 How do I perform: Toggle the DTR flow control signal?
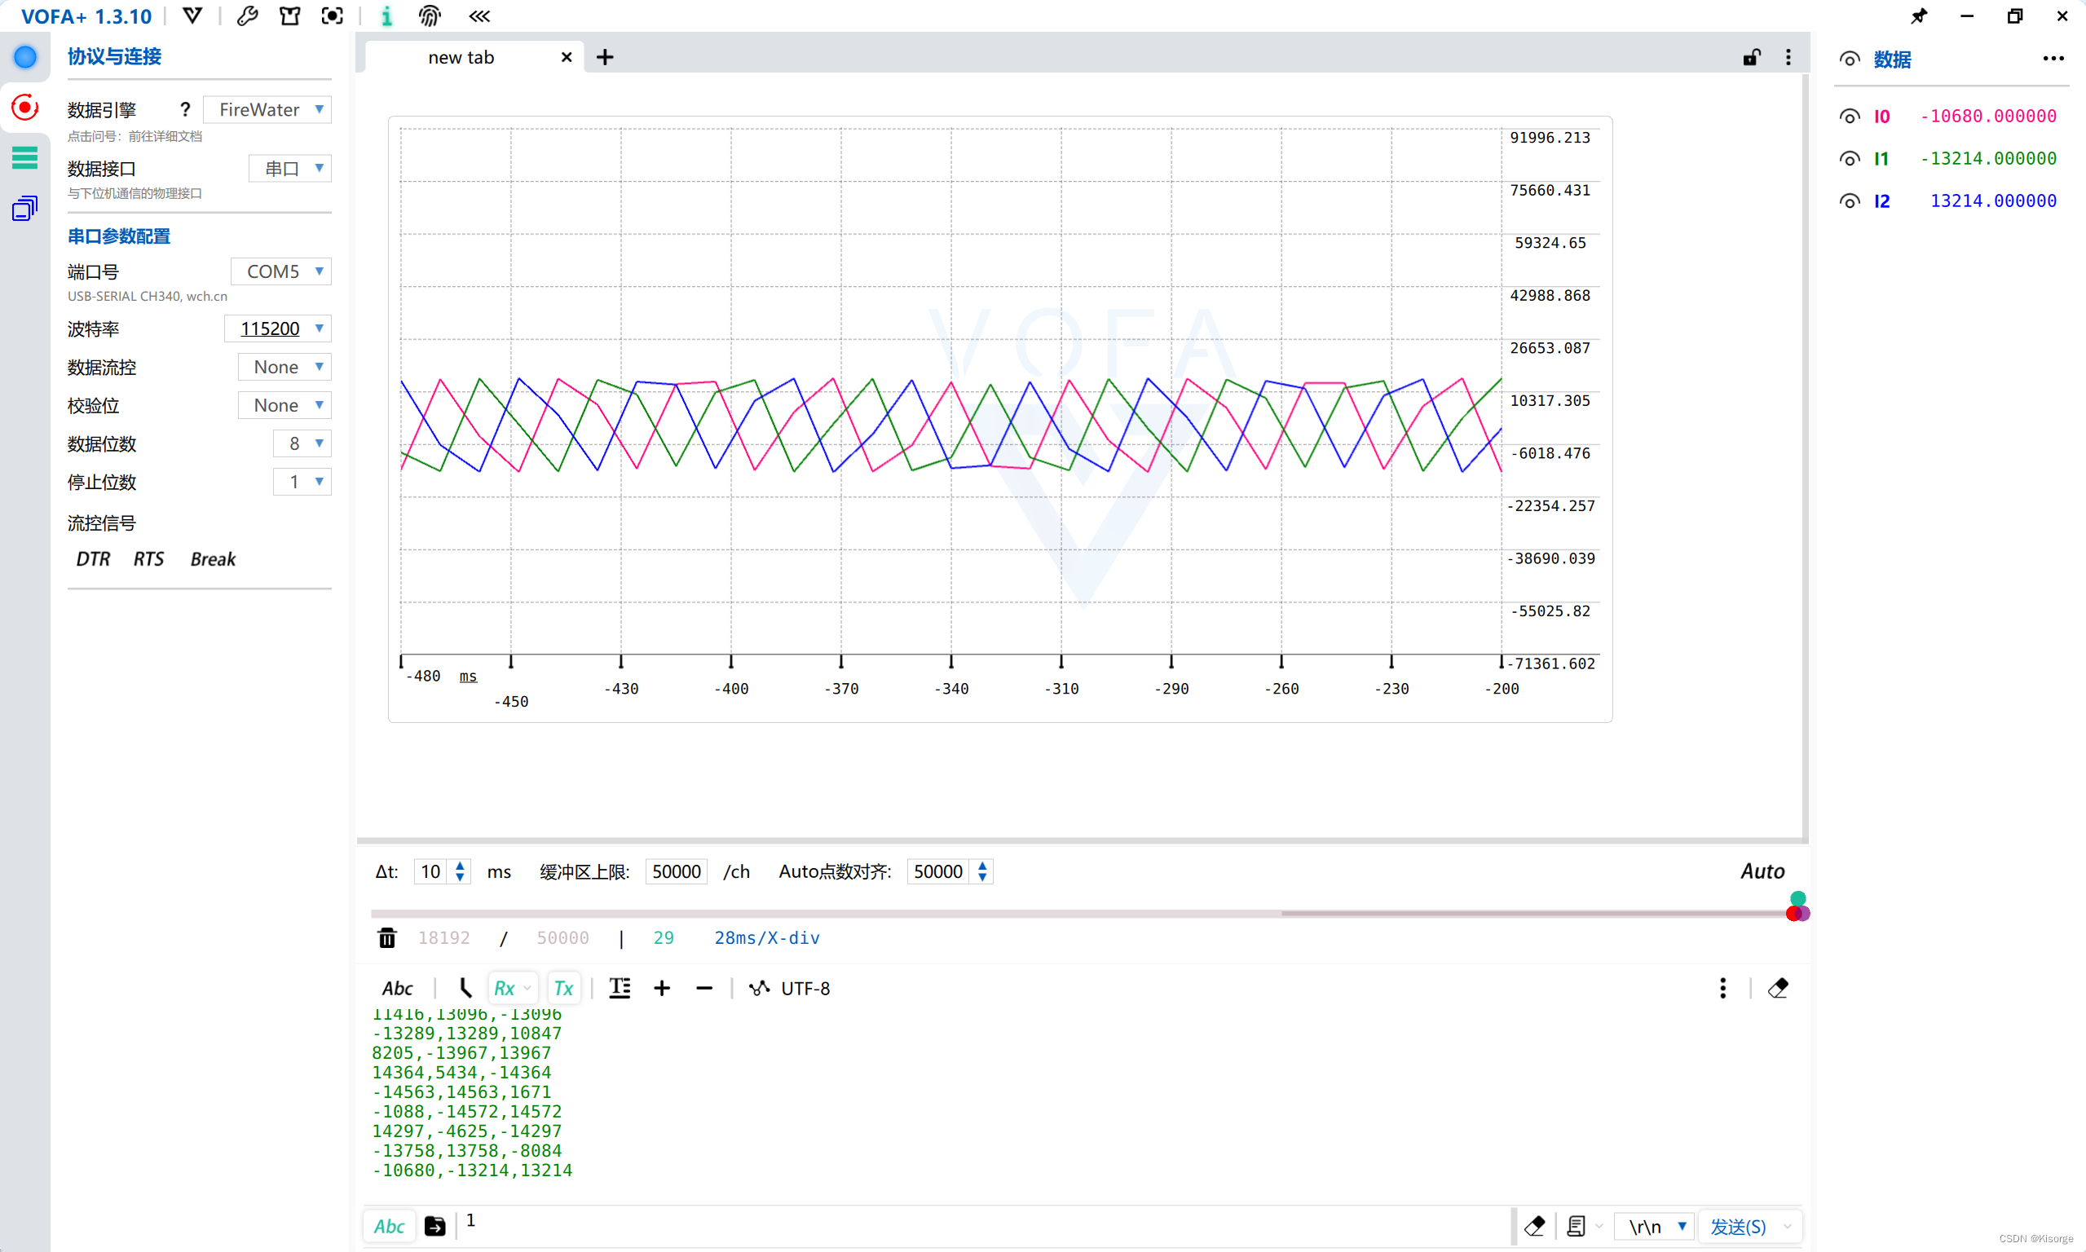[93, 559]
